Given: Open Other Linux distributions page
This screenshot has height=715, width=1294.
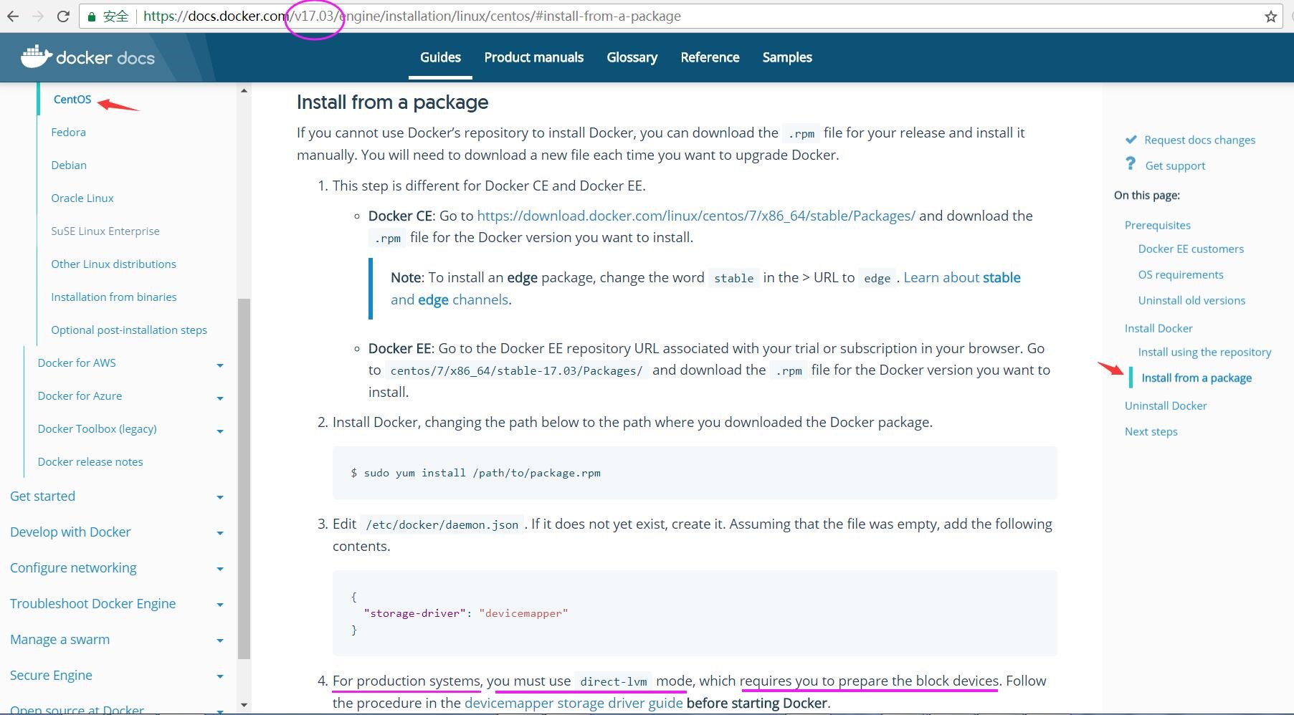Looking at the screenshot, I should [x=113, y=264].
